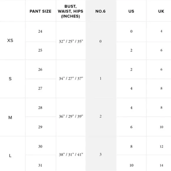The width and height of the screenshot is (171, 171).
Task: Click the S size row label
Action: 10,79
